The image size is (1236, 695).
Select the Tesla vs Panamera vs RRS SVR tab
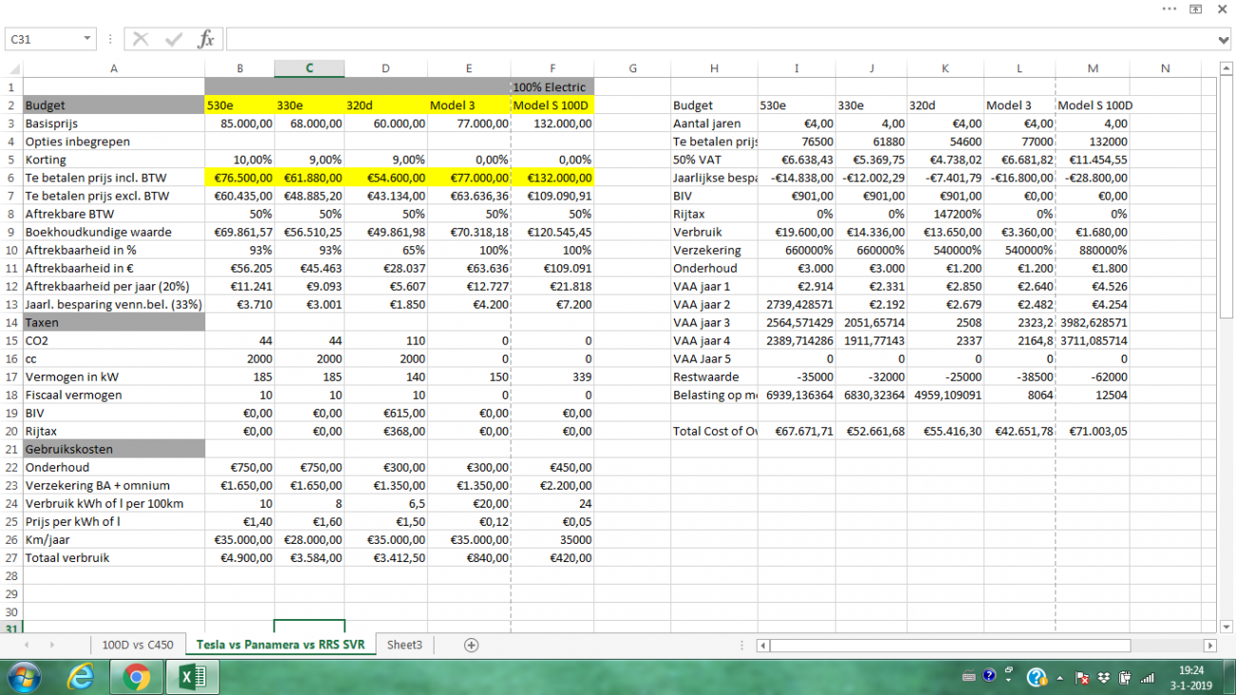280,645
